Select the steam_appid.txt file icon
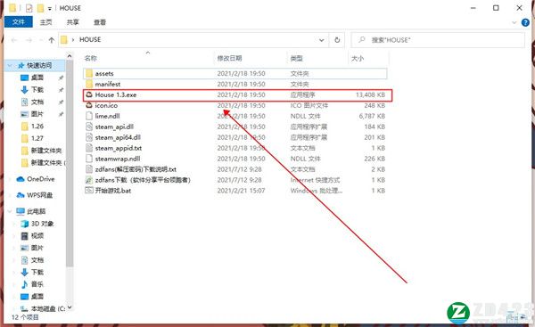 tap(89, 148)
